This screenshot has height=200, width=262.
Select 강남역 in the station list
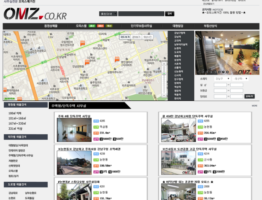[177, 37]
